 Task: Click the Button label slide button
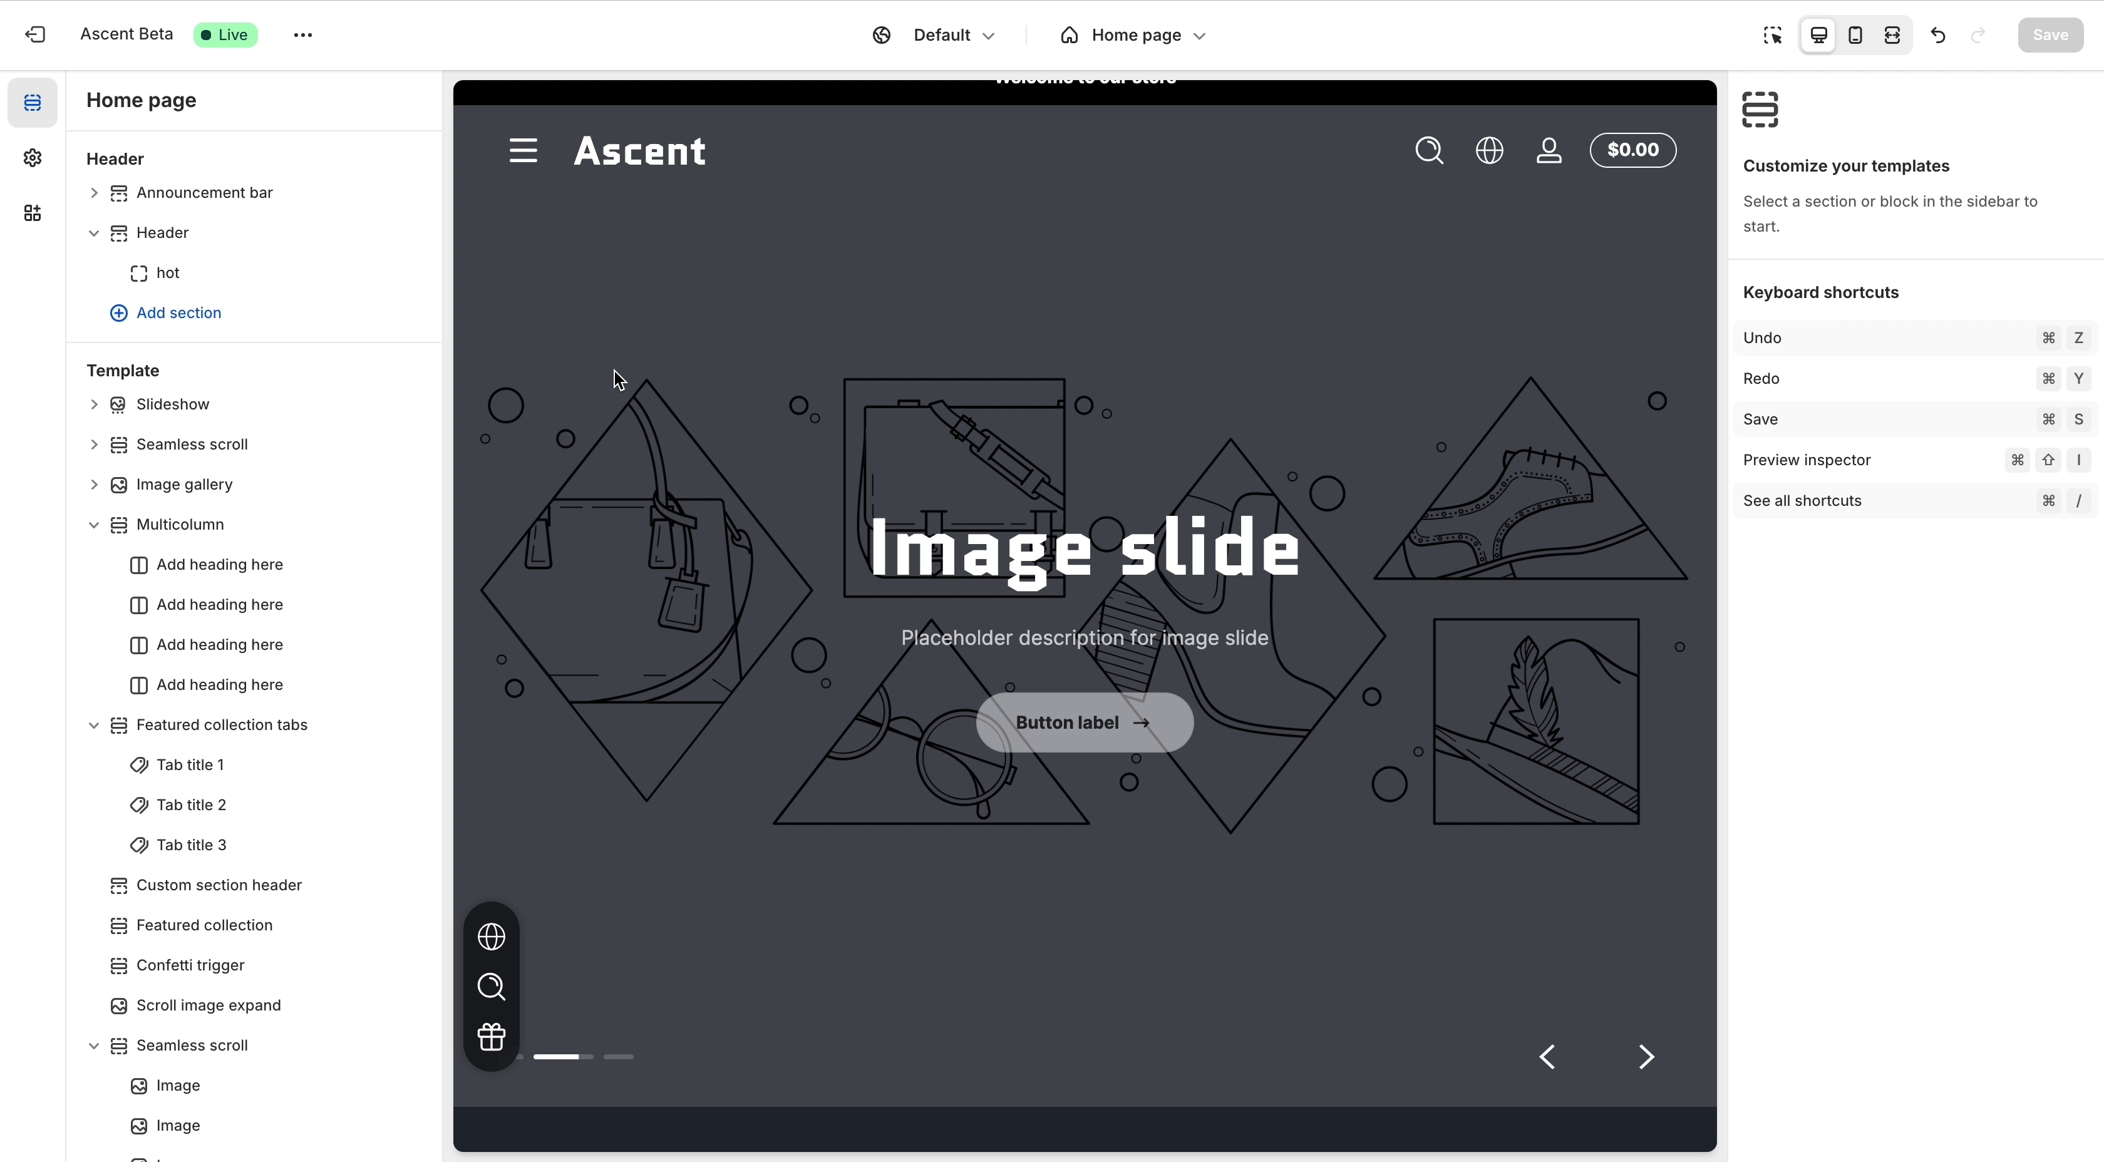1084,722
